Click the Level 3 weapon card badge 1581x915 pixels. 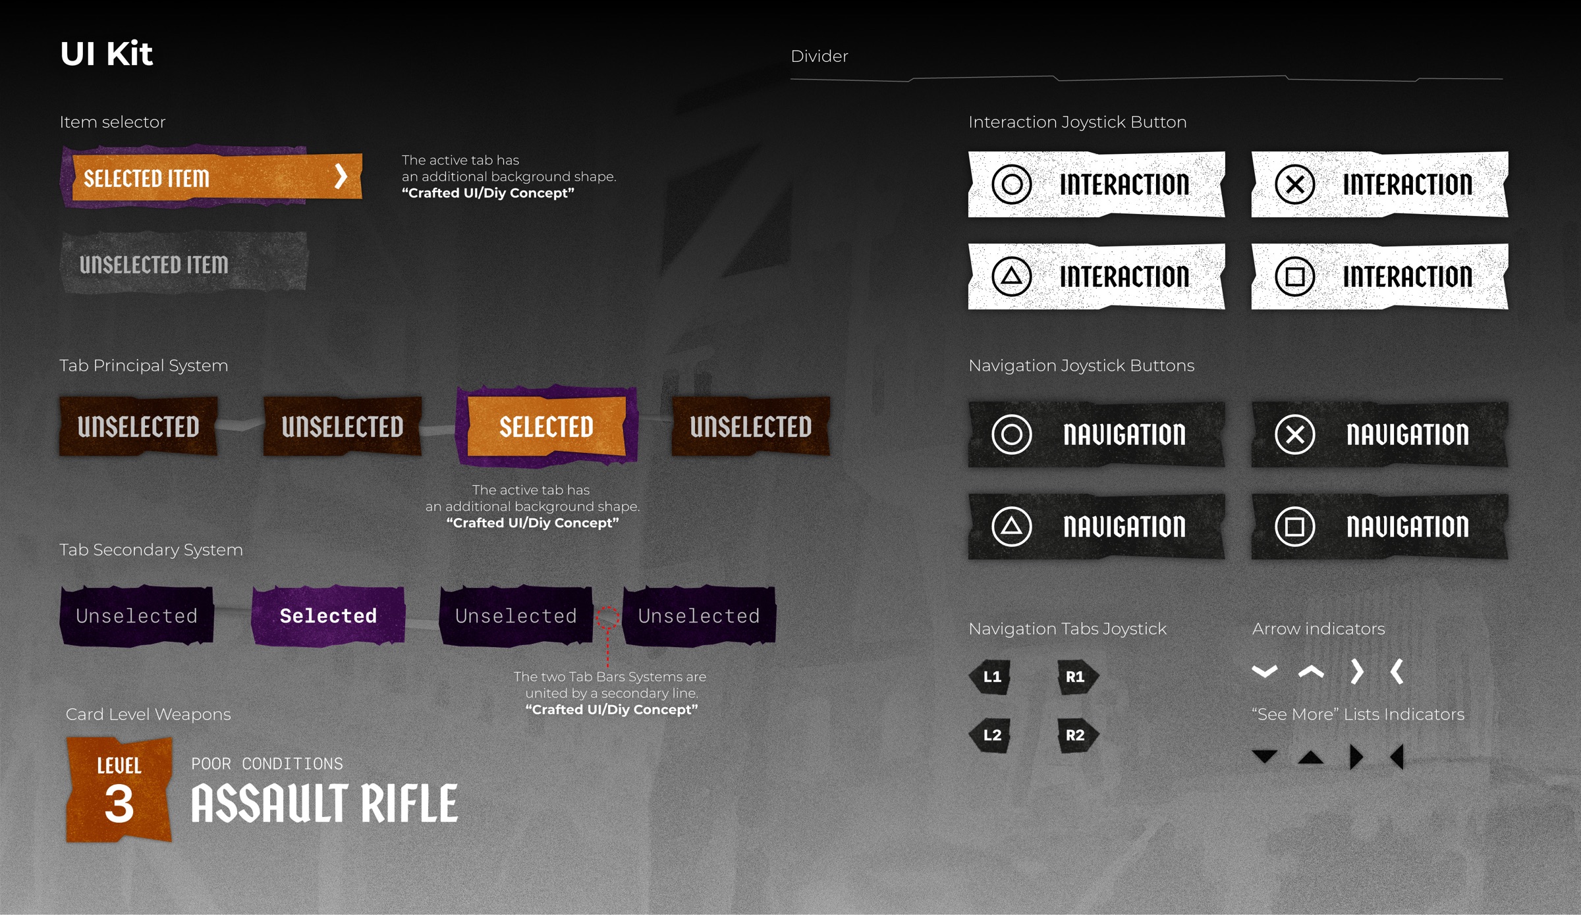point(119,789)
